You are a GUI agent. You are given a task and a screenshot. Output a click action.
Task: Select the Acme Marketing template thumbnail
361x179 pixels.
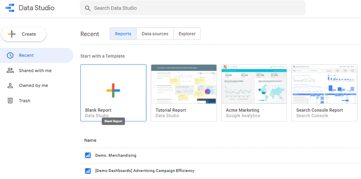(x=254, y=84)
